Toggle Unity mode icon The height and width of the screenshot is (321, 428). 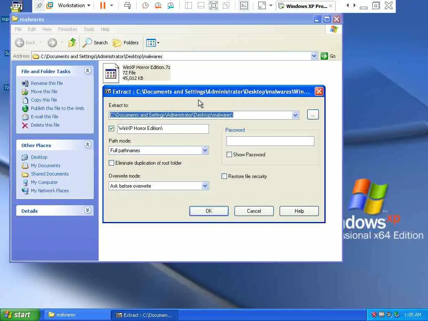226,5
